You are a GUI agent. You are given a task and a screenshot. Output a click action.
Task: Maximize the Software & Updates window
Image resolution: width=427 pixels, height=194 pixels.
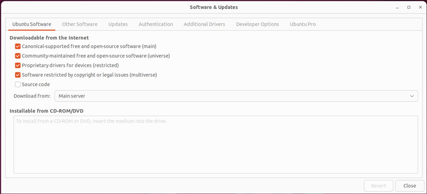409,7
